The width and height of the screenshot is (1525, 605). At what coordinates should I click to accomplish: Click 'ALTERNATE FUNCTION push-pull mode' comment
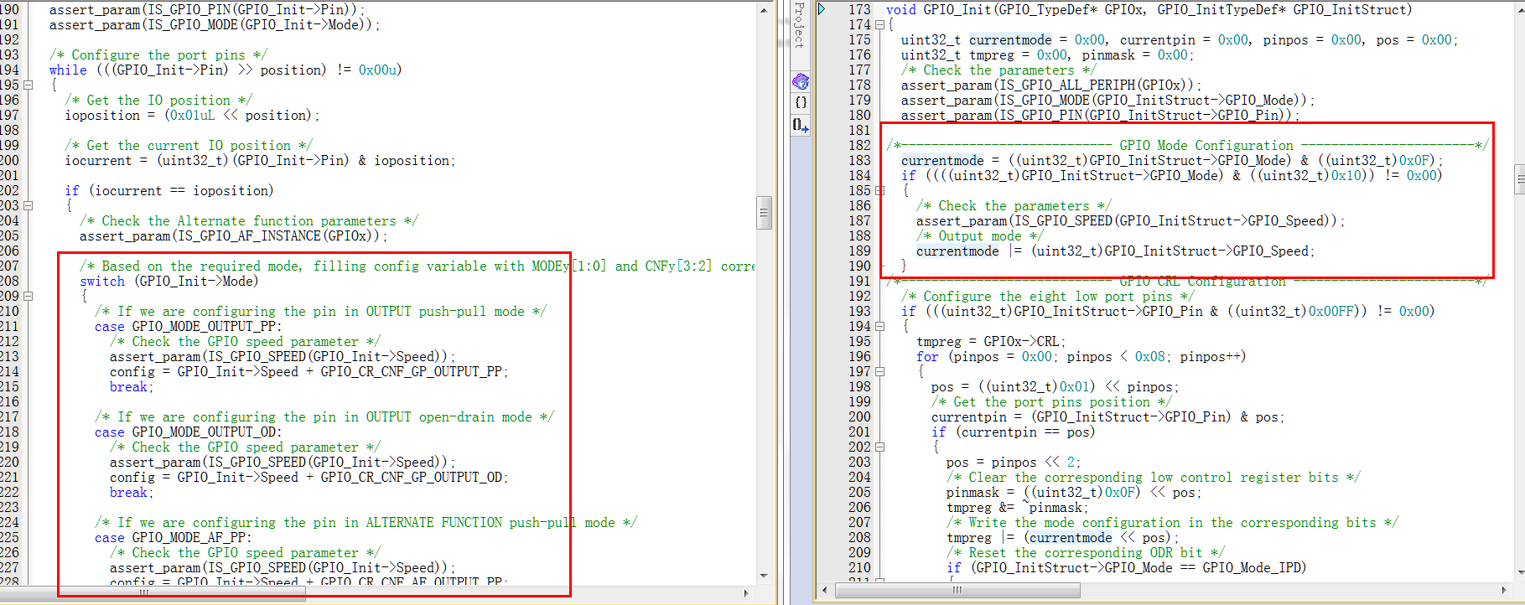point(490,523)
